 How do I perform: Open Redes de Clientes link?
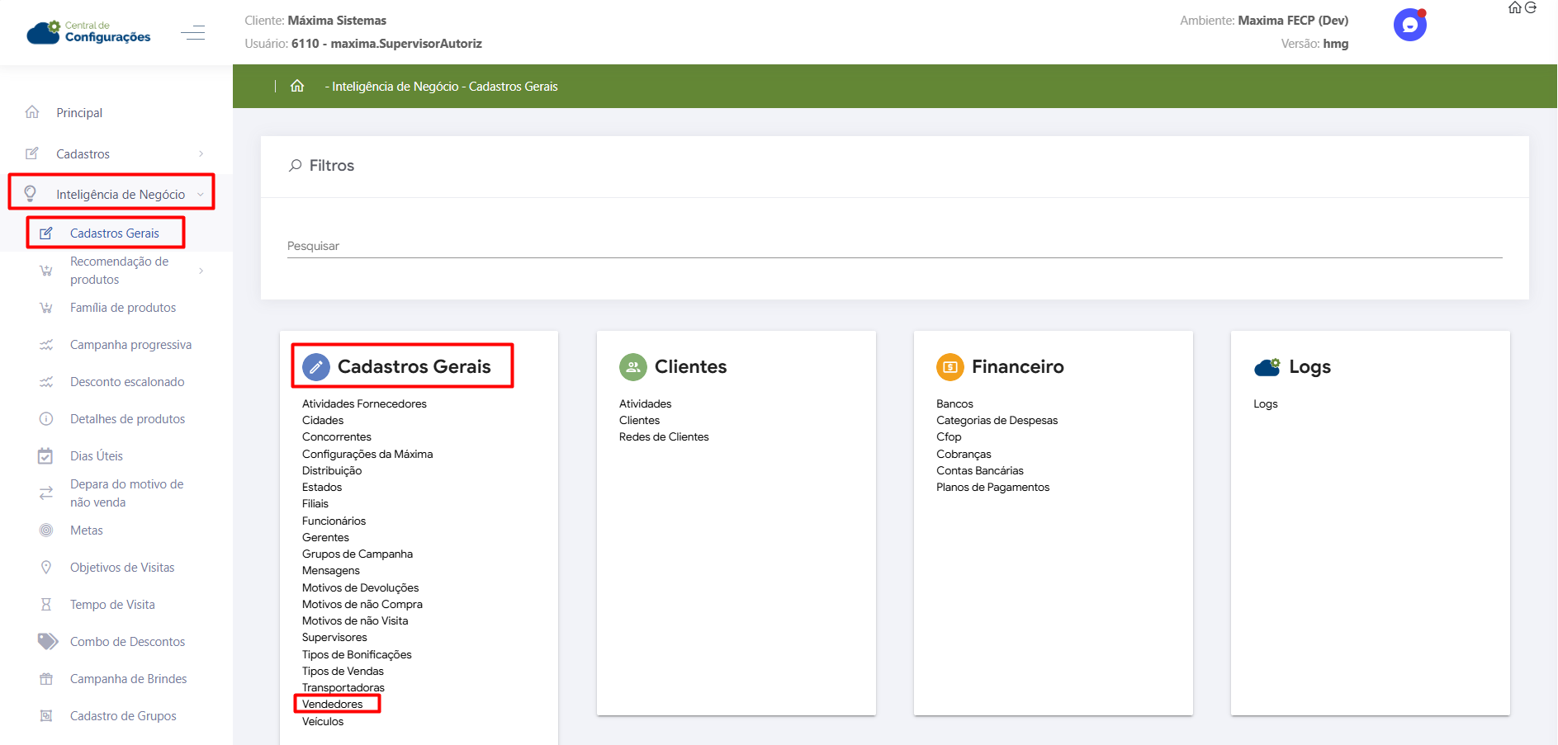click(x=664, y=437)
